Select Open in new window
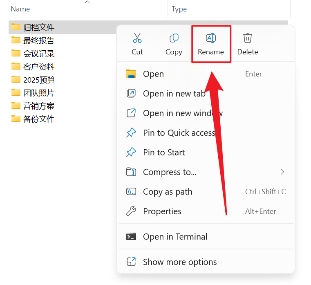Screen dimensions: 311x285 [x=183, y=113]
